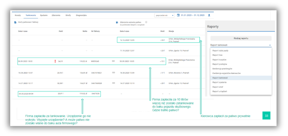The width and height of the screenshot is (288, 136).
Task: Open the calendar date picker icon
Action: [178, 15]
